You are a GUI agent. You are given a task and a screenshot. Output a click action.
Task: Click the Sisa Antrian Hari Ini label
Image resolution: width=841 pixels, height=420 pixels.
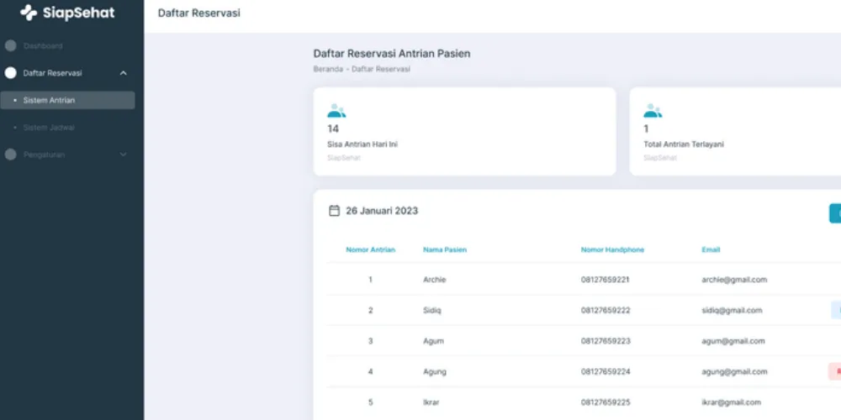pos(362,144)
